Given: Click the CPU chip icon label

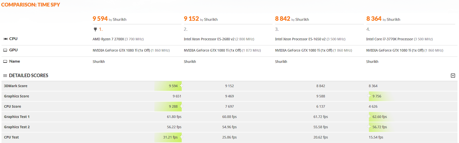Looking at the screenshot, I should (x=6, y=39).
